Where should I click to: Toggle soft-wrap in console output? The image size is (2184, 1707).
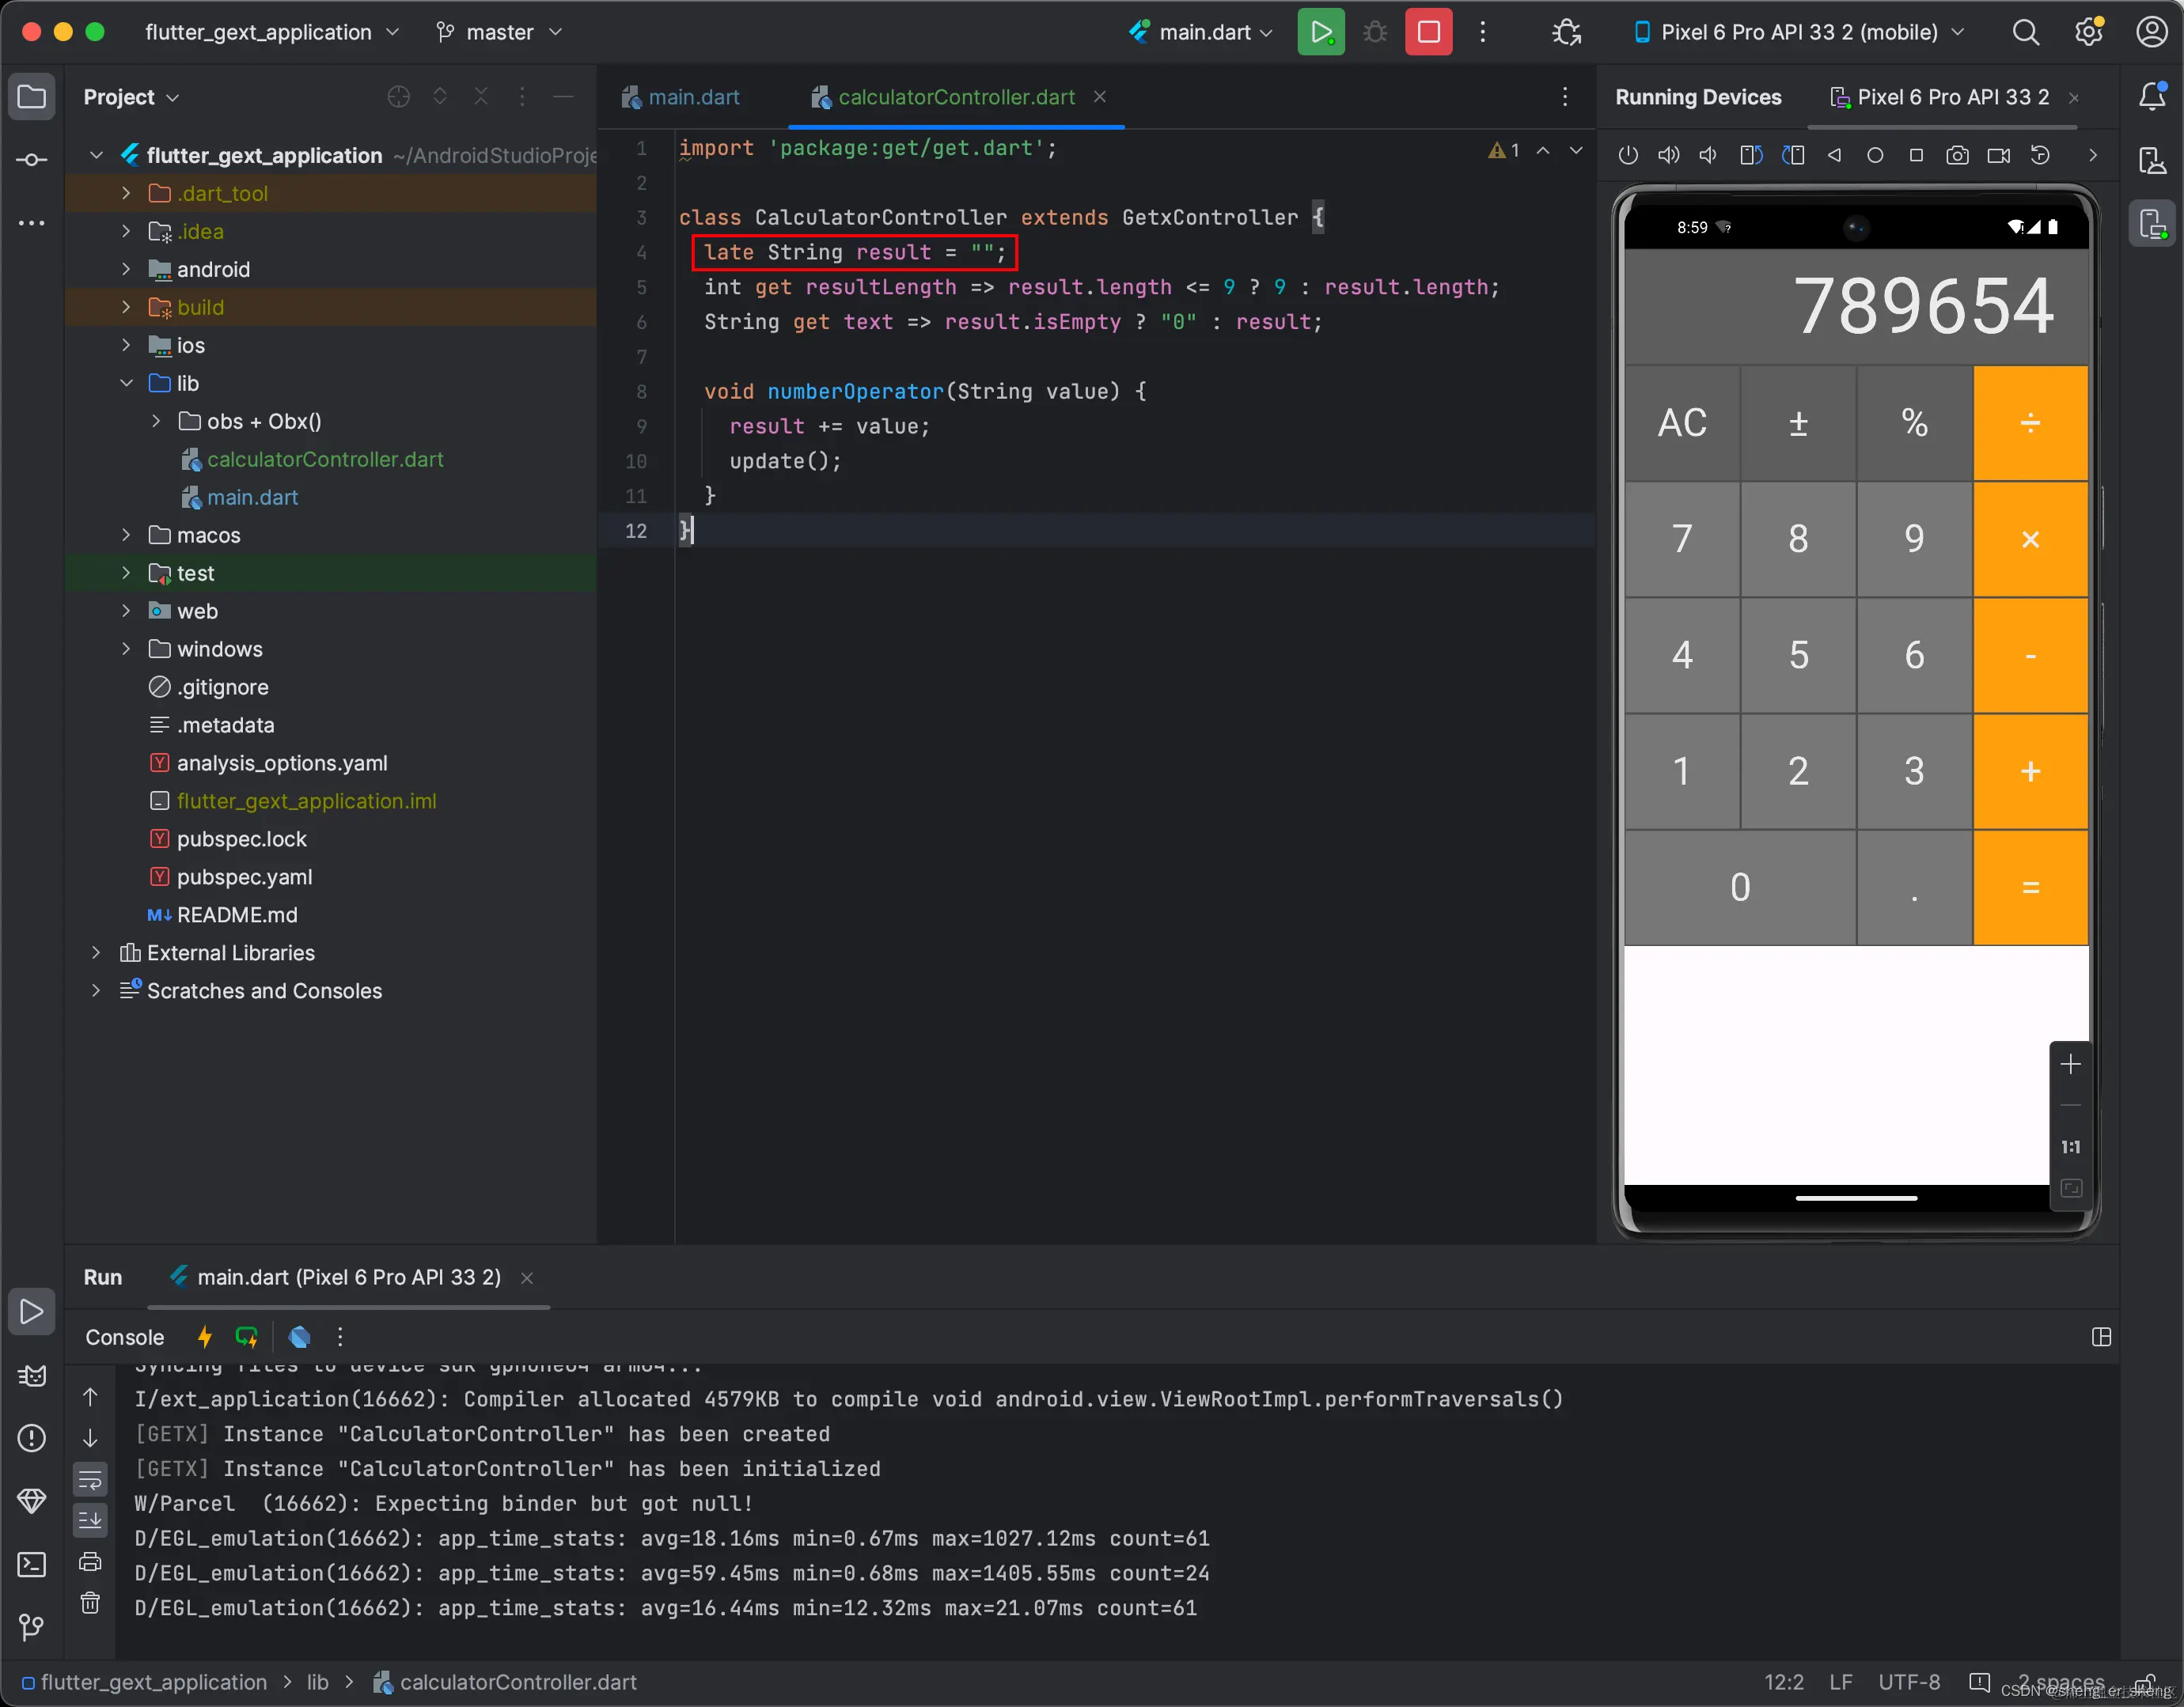click(x=90, y=1480)
